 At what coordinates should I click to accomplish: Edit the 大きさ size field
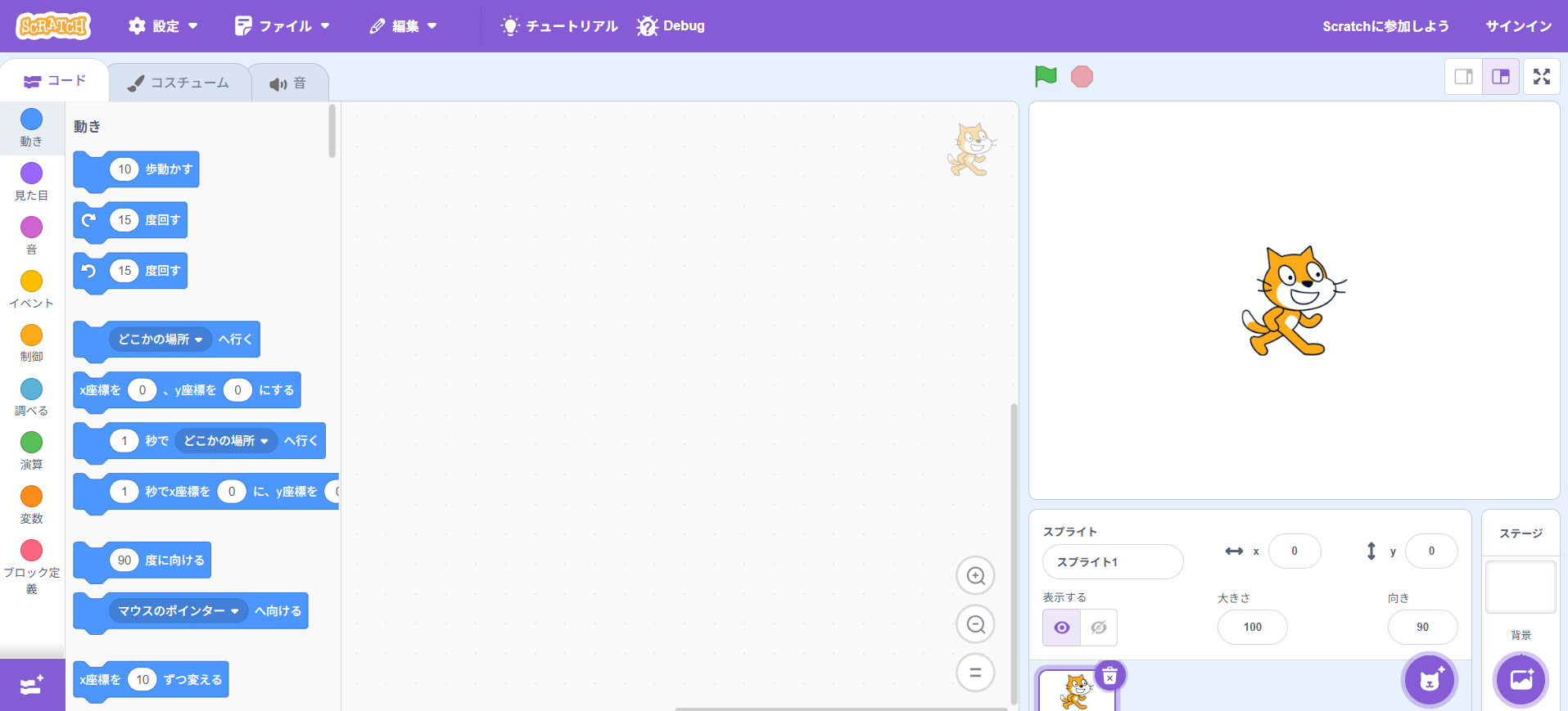coord(1253,628)
